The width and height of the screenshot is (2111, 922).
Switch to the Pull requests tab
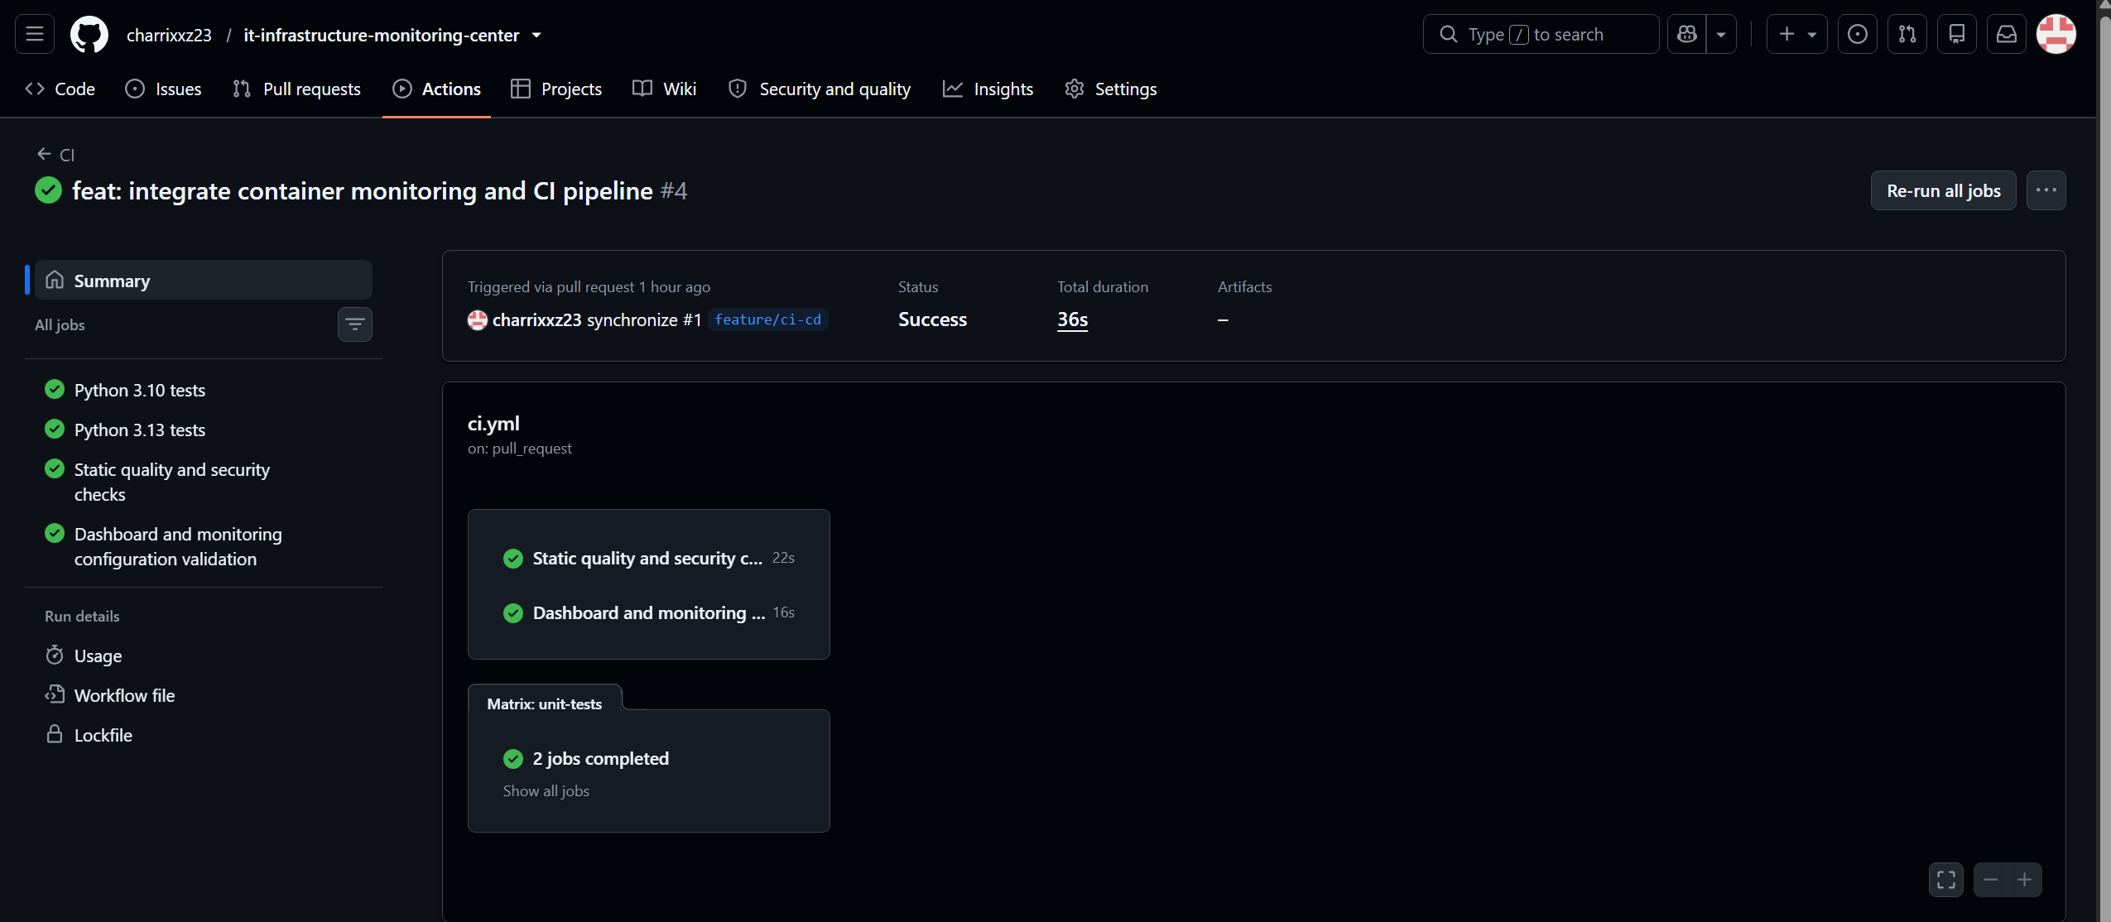point(296,89)
